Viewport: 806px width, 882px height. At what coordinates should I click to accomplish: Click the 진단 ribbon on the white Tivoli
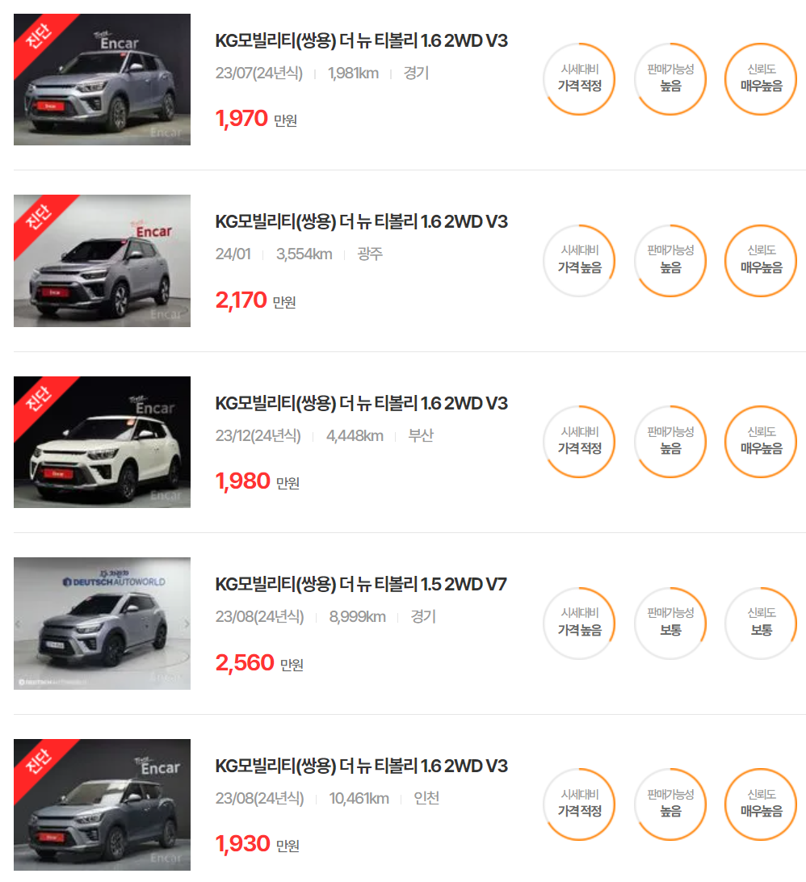[39, 401]
